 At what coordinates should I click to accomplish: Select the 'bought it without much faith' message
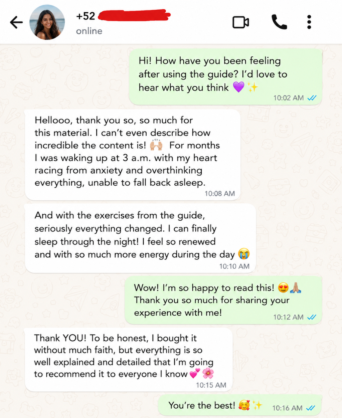tap(129, 360)
